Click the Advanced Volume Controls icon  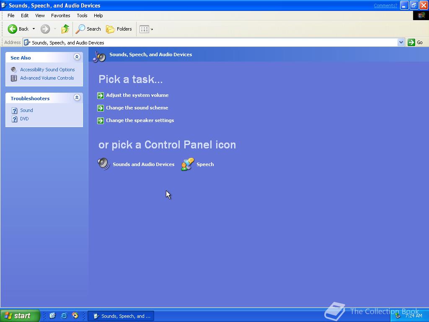coord(14,78)
